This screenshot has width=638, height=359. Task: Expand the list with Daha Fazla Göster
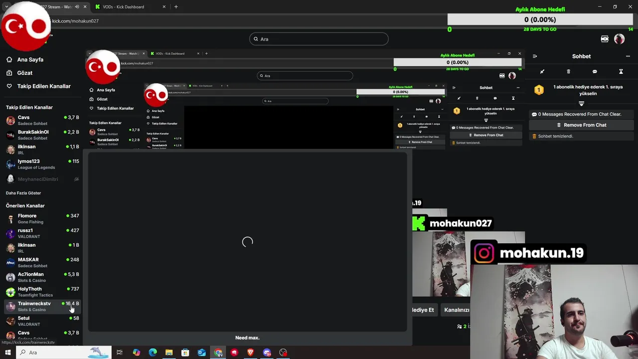tap(23, 193)
